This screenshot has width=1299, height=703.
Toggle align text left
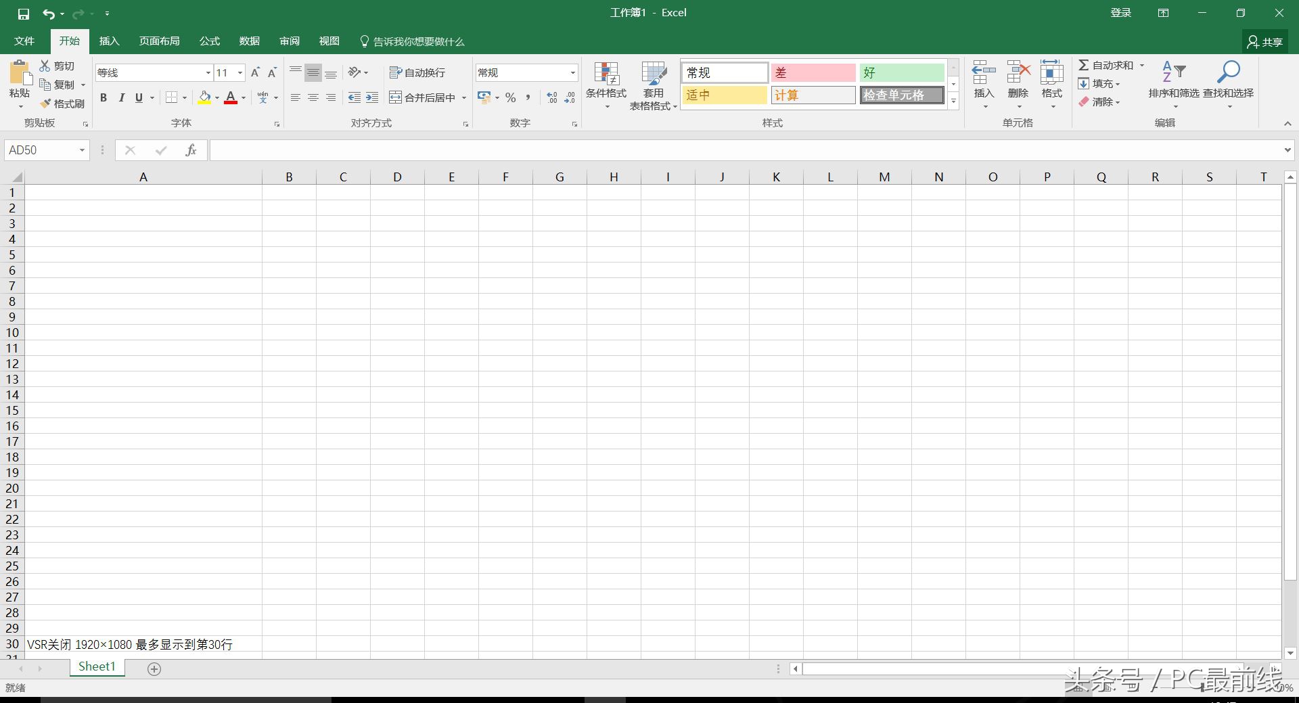click(x=296, y=97)
